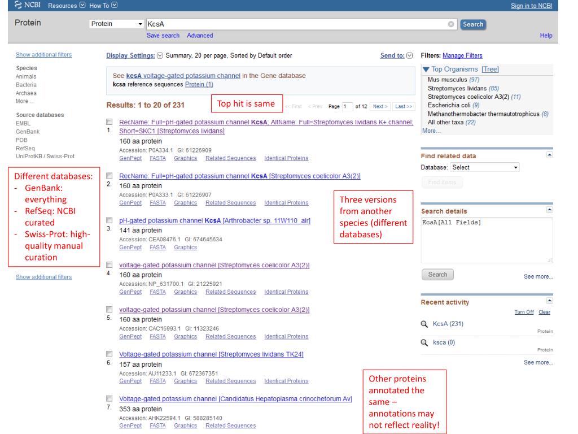This screenshot has height=434, width=578.
Task: Check the box for result 5
Action: pyautogui.click(x=109, y=310)
